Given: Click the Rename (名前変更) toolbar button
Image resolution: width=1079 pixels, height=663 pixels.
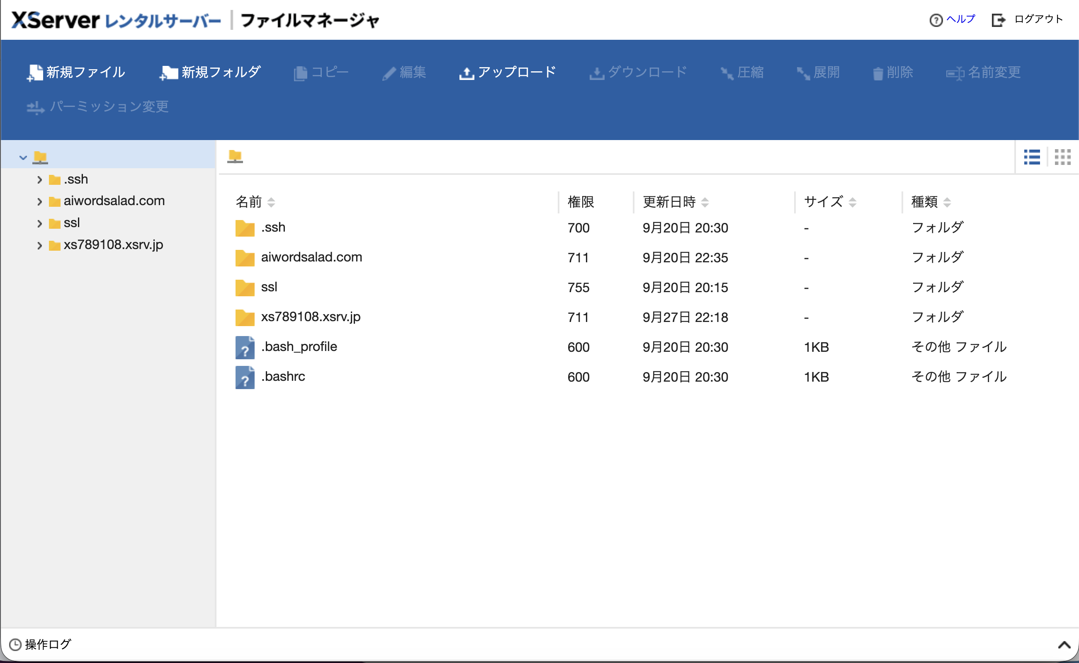Looking at the screenshot, I should point(983,73).
